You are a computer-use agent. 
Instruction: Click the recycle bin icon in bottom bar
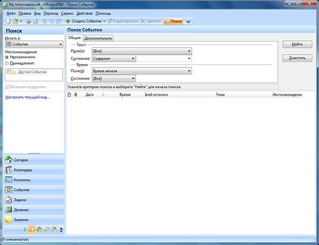point(54,230)
